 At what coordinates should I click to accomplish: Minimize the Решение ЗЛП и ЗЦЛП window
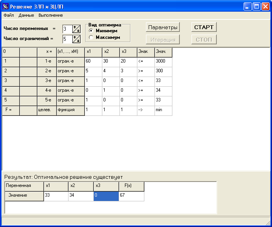click(x=247, y=7)
